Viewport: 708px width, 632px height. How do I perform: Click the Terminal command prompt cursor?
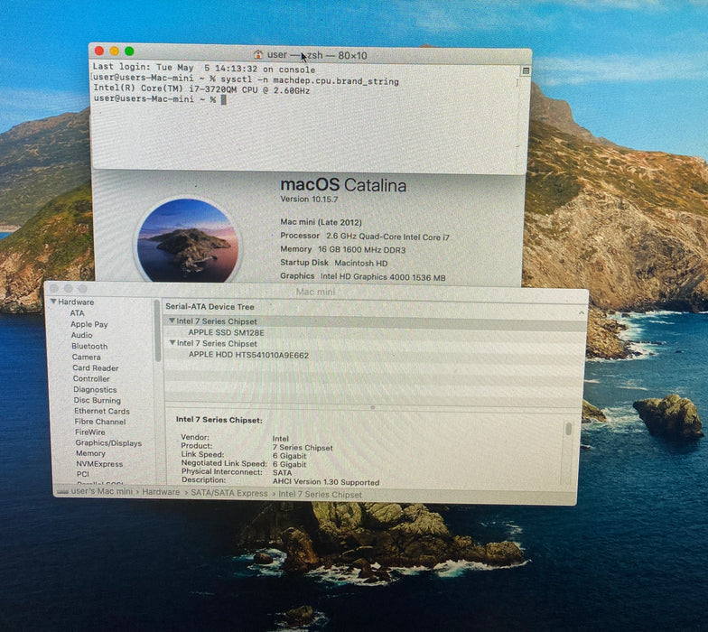click(x=223, y=99)
